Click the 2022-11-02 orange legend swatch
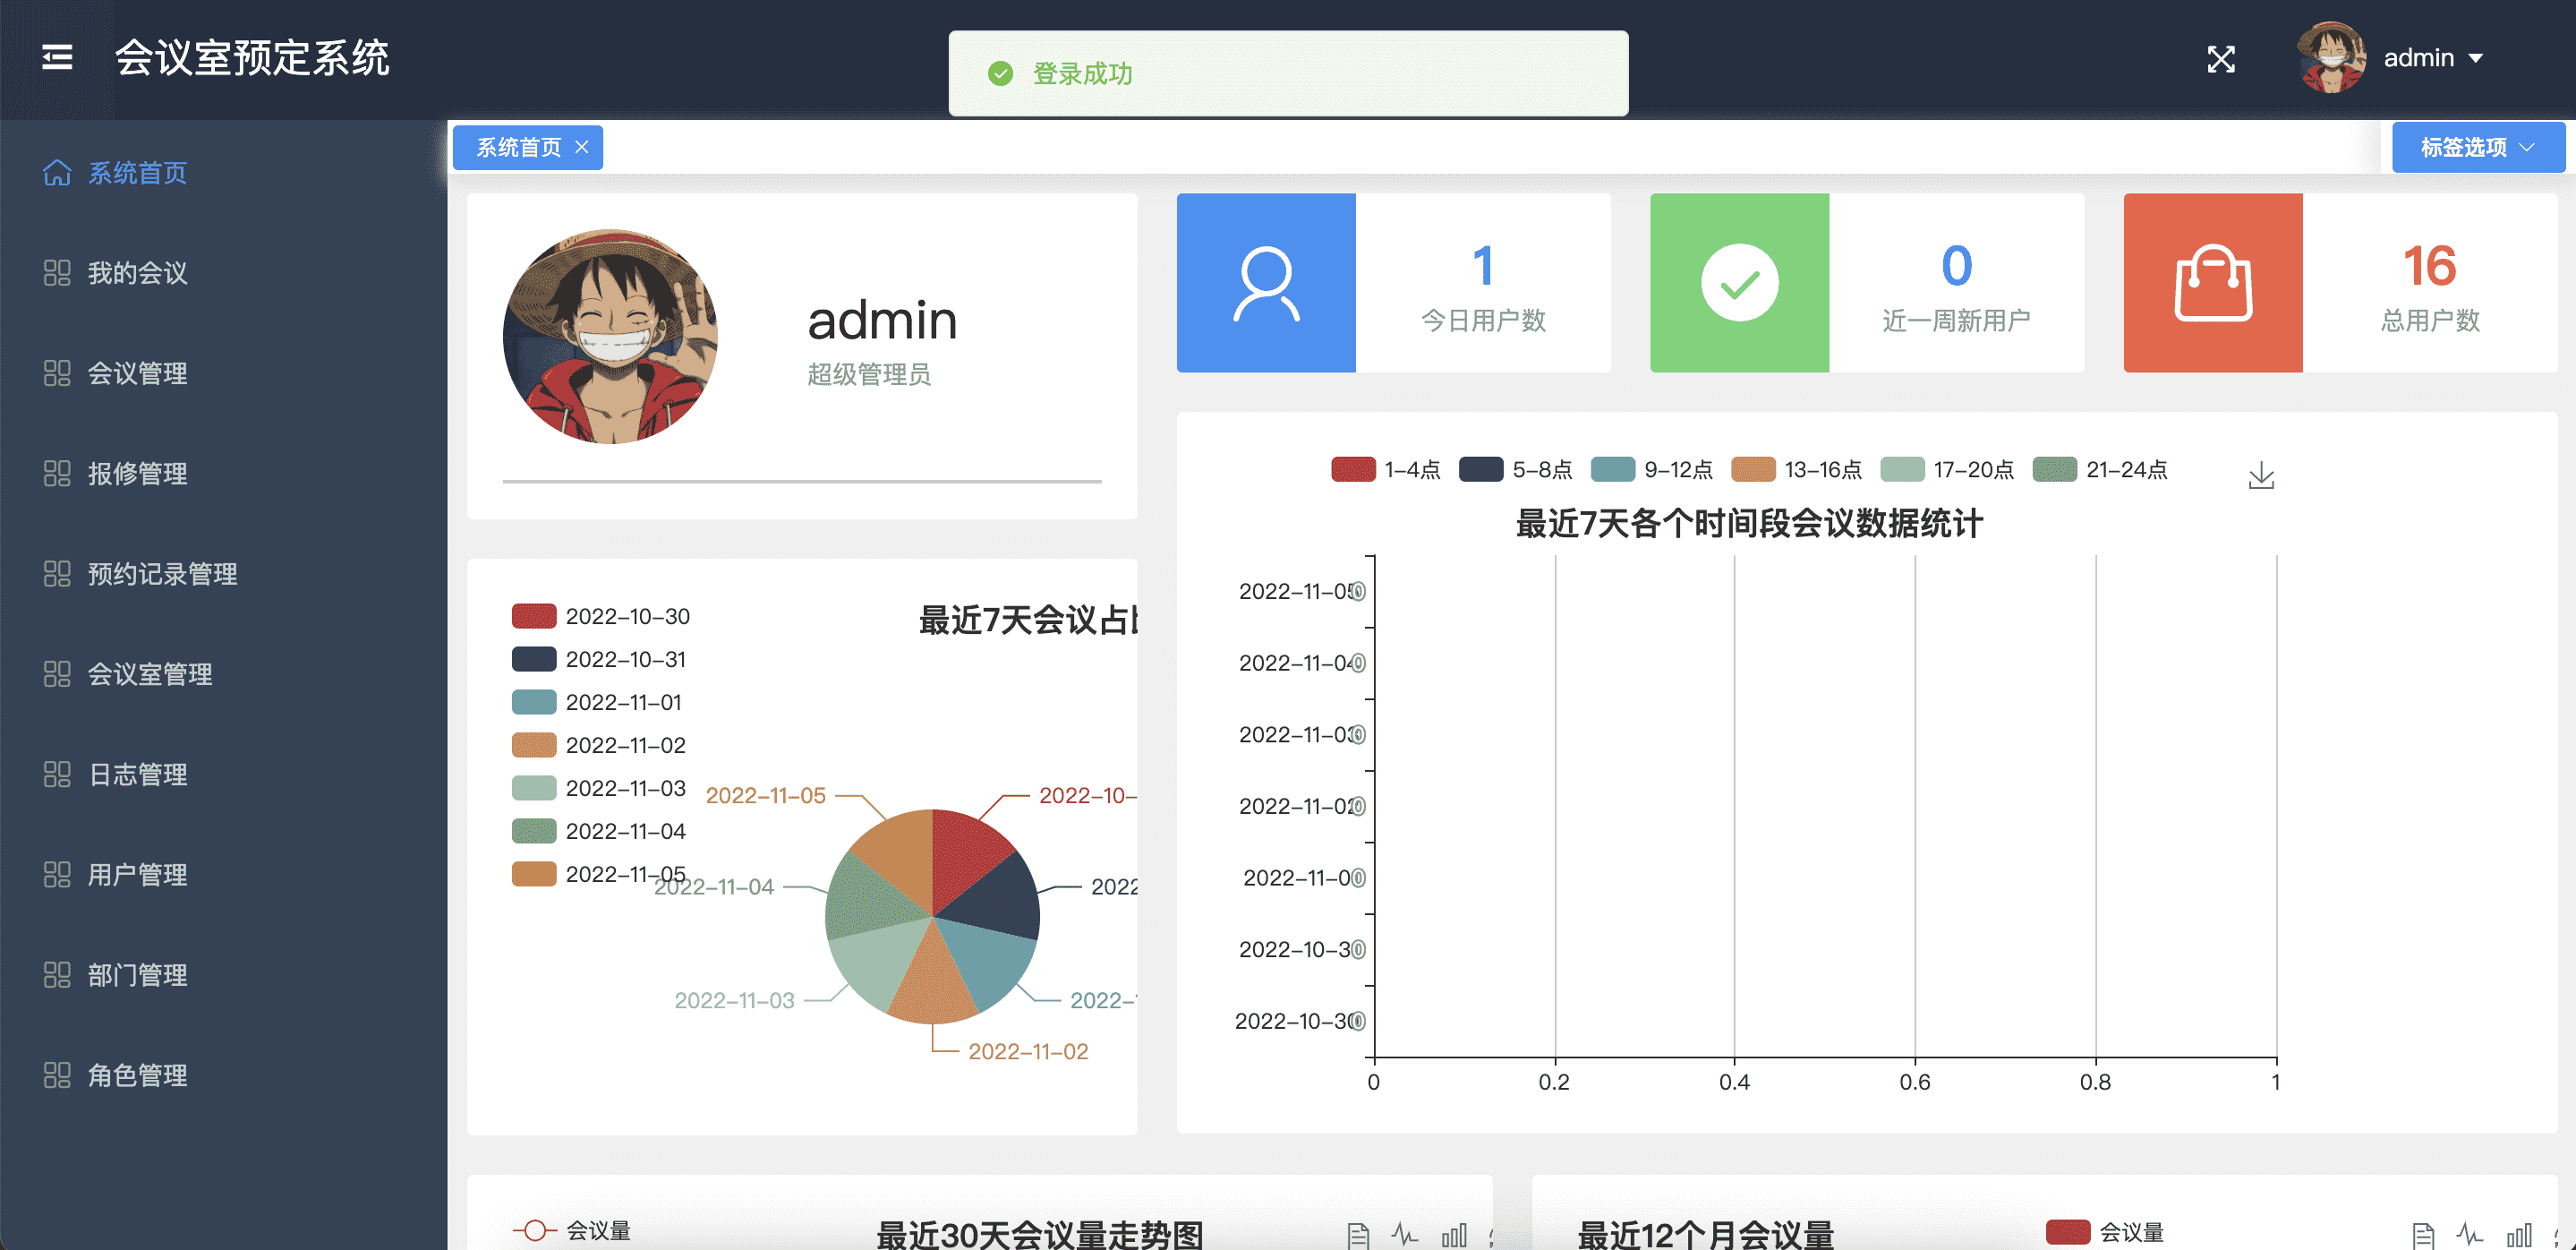The width and height of the screenshot is (2576, 1250). 534,745
